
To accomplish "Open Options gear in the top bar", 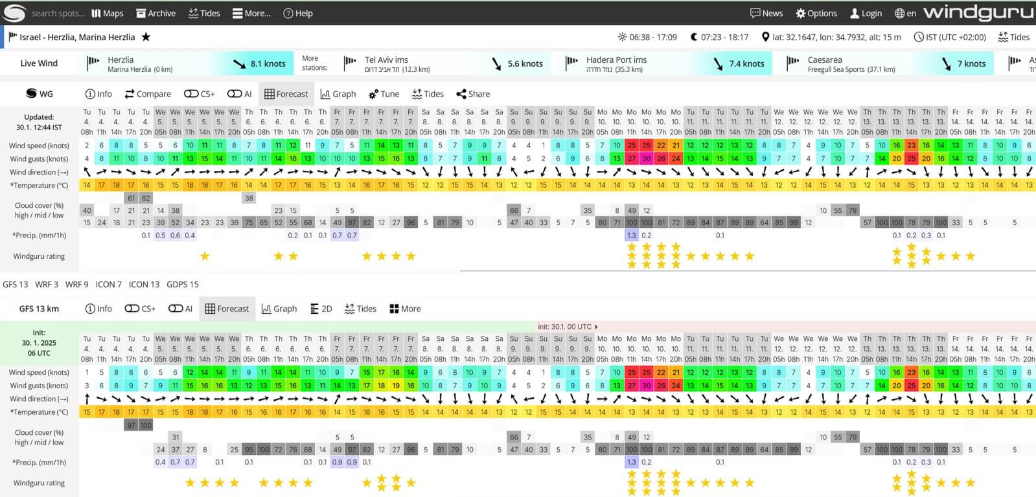I will pos(816,13).
